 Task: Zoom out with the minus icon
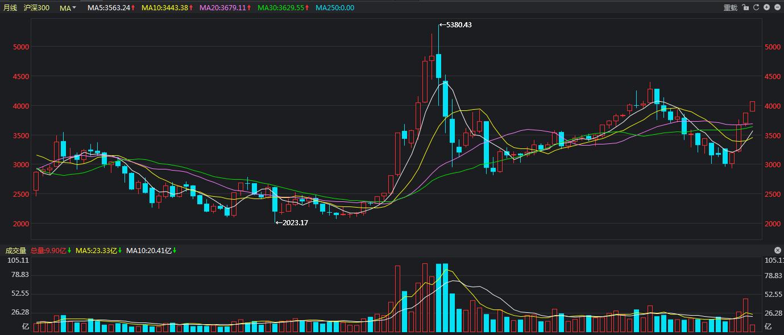777,7
